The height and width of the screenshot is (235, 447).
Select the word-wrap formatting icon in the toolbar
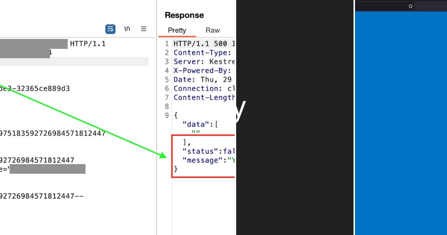tap(110, 29)
